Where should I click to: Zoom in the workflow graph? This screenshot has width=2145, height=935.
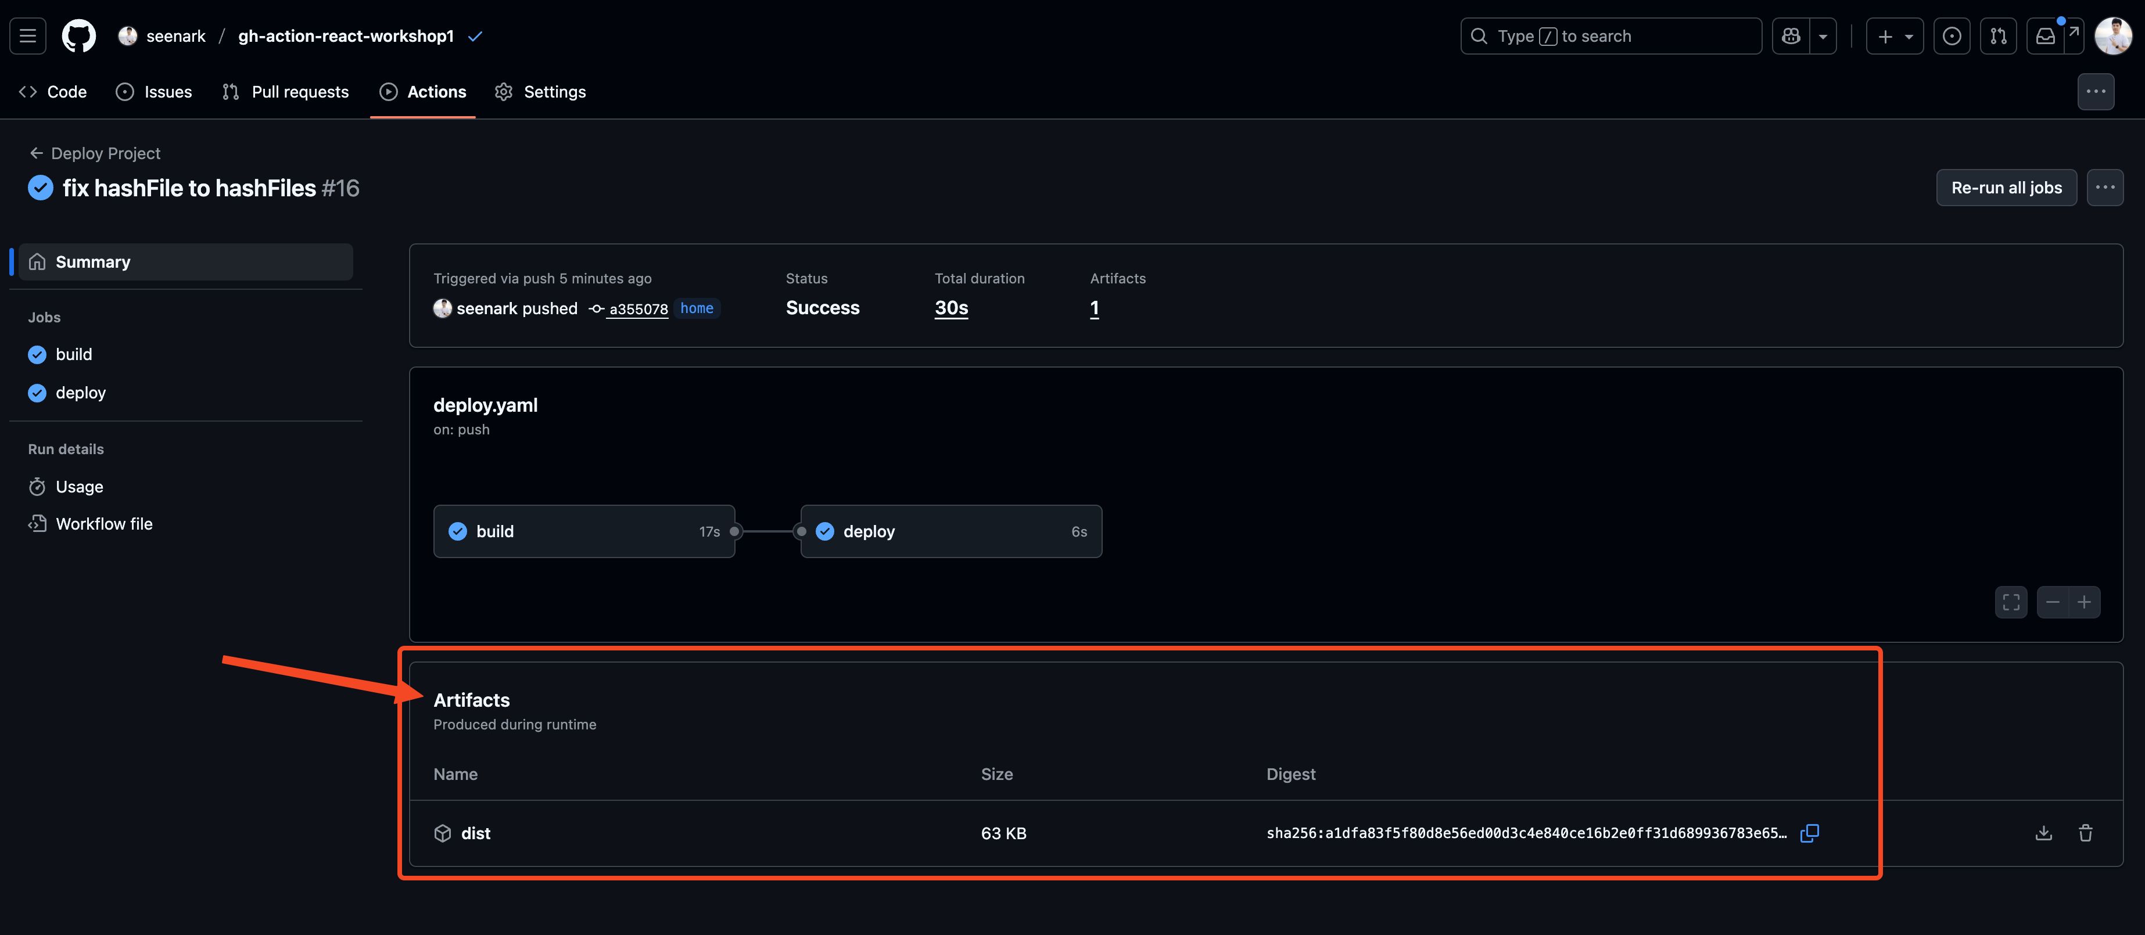2084,602
